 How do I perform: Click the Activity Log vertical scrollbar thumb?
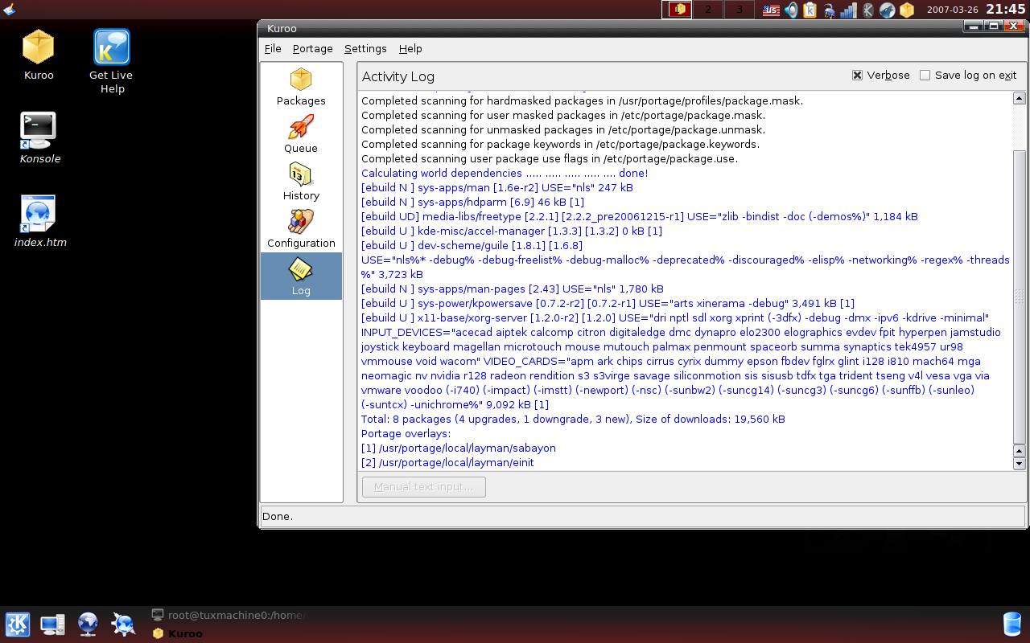tap(1020, 296)
